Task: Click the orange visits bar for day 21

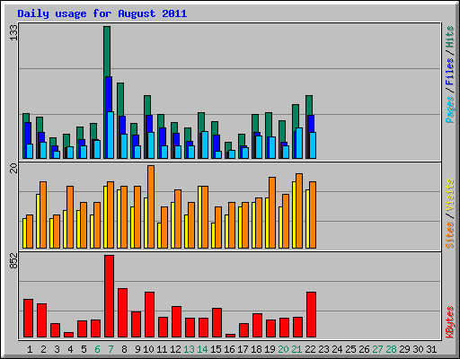Action: pos(299,211)
